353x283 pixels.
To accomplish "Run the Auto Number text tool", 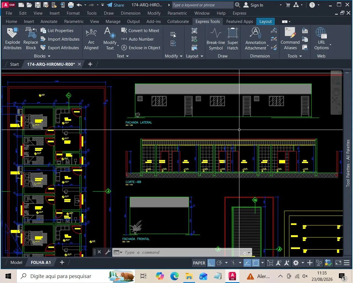I will point(137,39).
